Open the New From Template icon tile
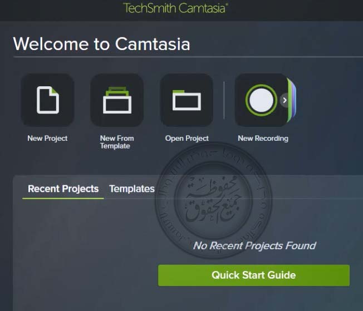This screenshot has width=363, height=311. pyautogui.click(x=117, y=100)
